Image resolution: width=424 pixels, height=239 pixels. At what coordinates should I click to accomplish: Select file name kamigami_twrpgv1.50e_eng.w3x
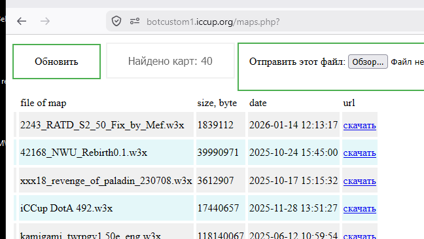coord(90,236)
